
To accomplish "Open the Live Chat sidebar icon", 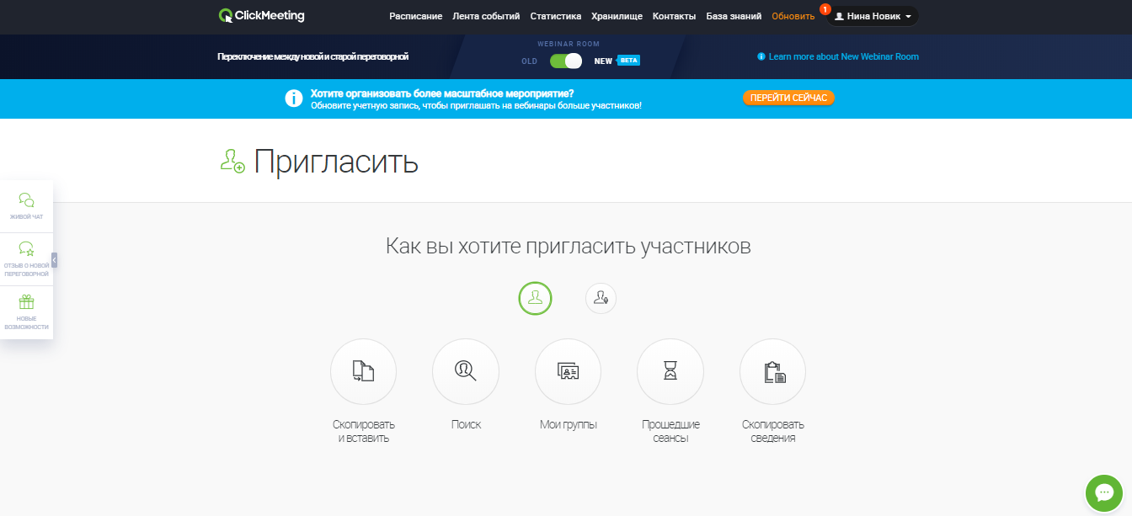I will pos(27,205).
